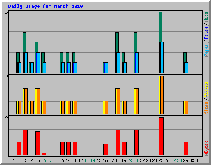Click the green weekend day label "14"
211x165 pixels.
coord(93,160)
